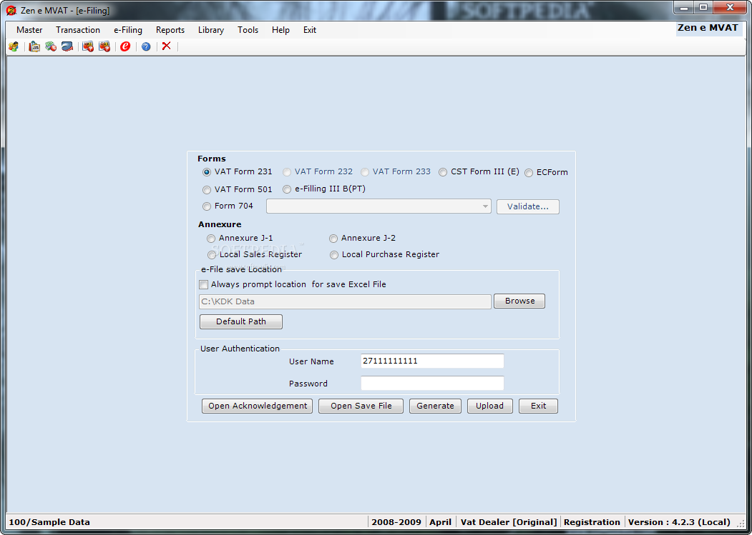Select CST Form III (E) radio button
Image resolution: width=752 pixels, height=535 pixels.
pyautogui.click(x=443, y=172)
